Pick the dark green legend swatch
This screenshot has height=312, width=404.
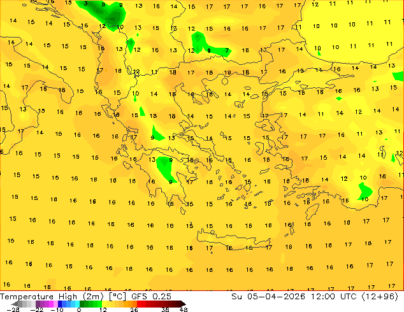pos(82,304)
